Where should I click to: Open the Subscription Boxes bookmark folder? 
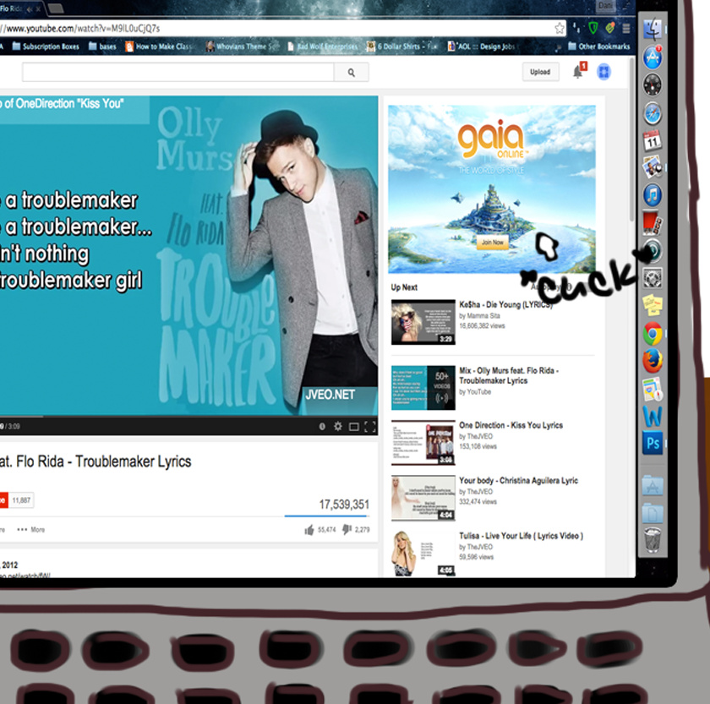pyautogui.click(x=46, y=46)
